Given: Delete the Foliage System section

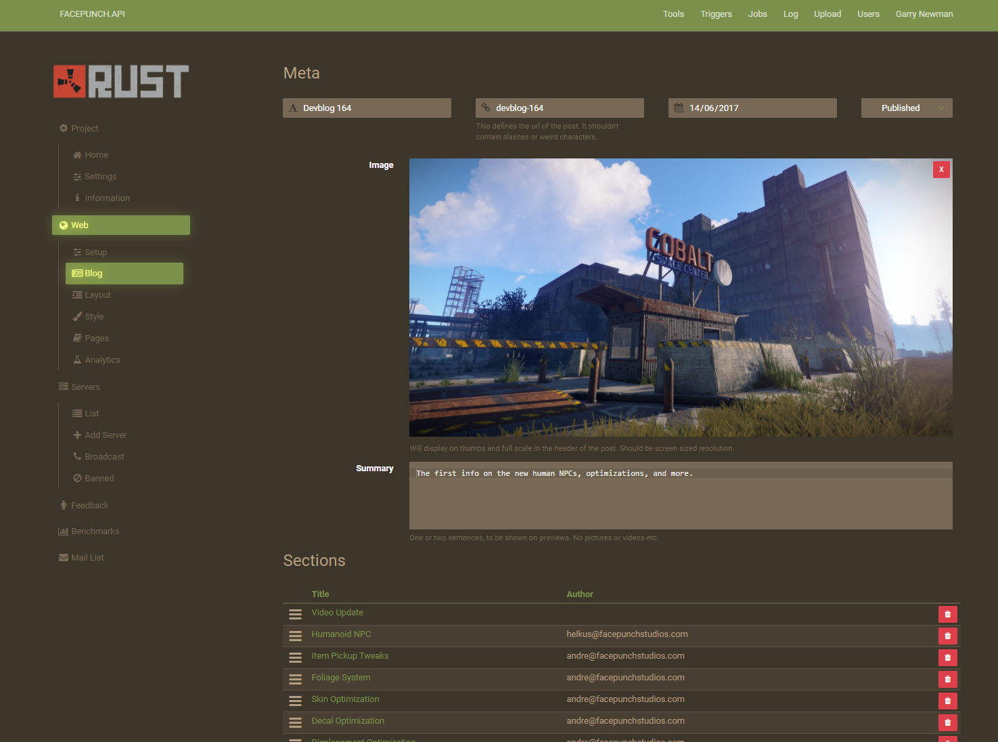Looking at the screenshot, I should [x=947, y=679].
